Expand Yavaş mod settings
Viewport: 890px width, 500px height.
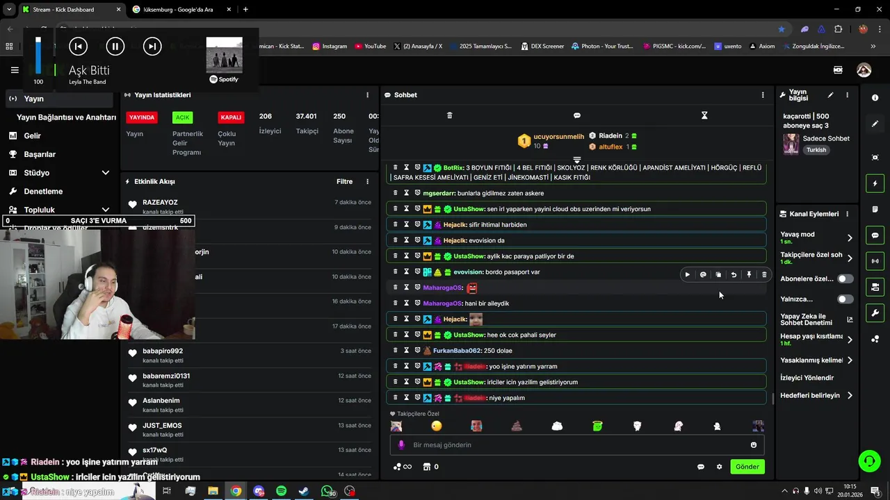850,237
